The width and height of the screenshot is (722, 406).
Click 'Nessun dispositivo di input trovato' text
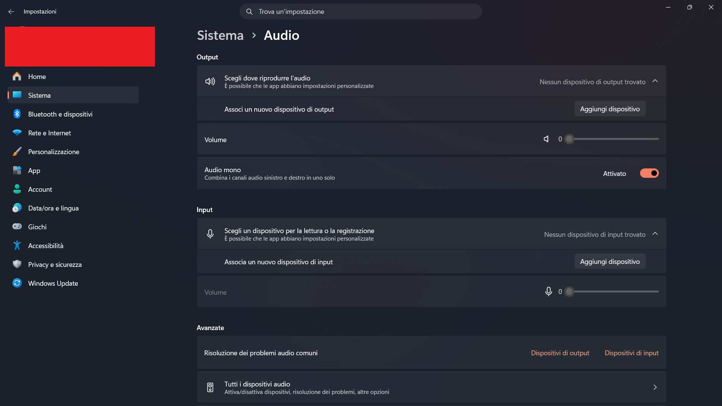point(595,235)
